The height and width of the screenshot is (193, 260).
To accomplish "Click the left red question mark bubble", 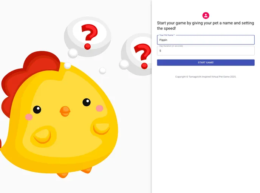I will click(88, 37).
